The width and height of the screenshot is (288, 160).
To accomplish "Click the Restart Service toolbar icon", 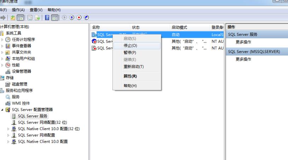I will point(86,18).
